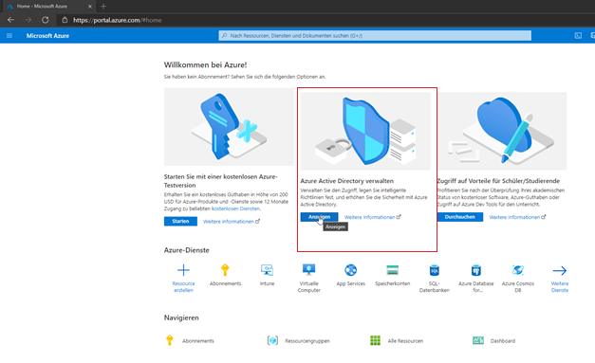The height and width of the screenshot is (363, 595).
Task: Go back with the browser back arrow
Action: (x=10, y=20)
